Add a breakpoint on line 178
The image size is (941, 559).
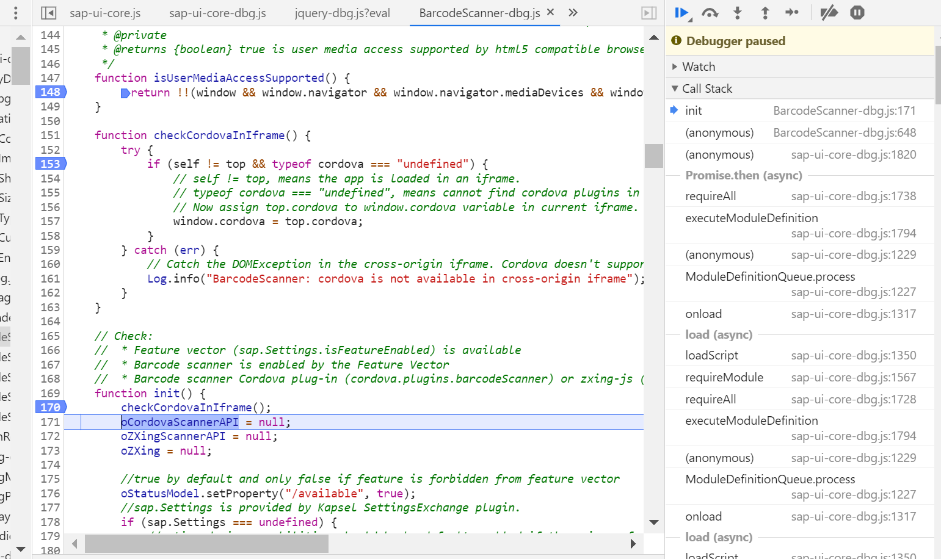[50, 522]
